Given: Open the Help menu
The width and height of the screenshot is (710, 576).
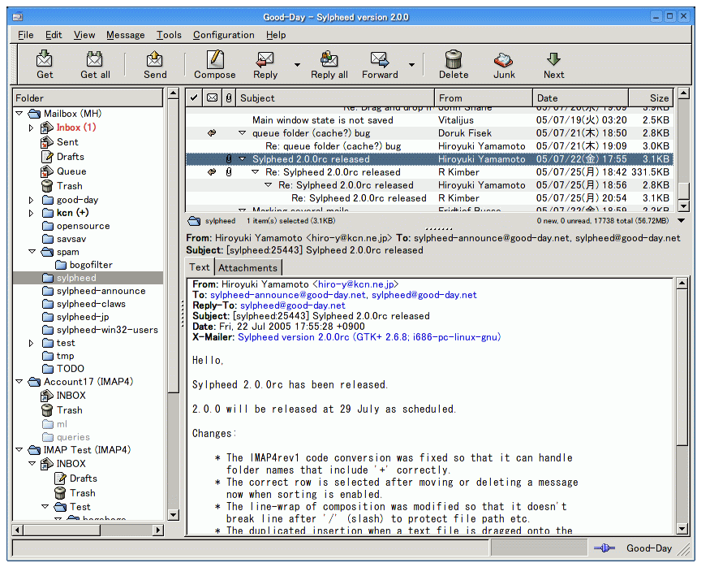Looking at the screenshot, I should [x=276, y=35].
